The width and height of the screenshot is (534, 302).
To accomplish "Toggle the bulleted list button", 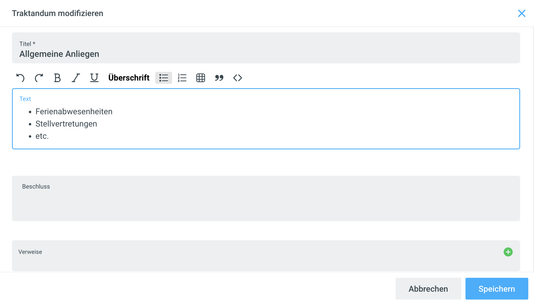I will 164,78.
